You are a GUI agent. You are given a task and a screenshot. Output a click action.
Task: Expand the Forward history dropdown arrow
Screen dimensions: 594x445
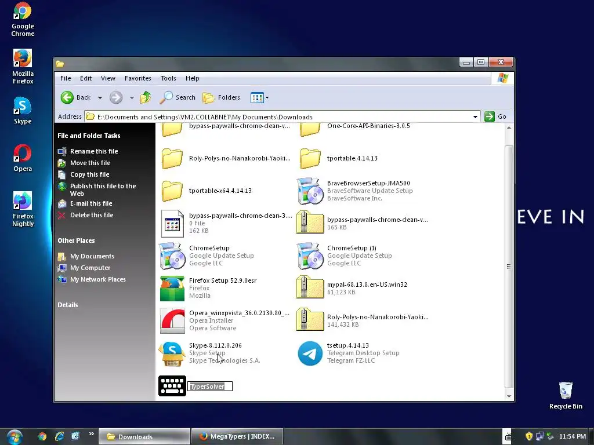pos(132,97)
